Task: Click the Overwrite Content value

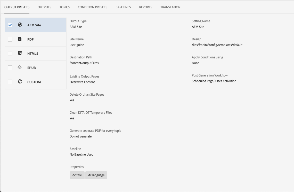Action: (x=82, y=82)
